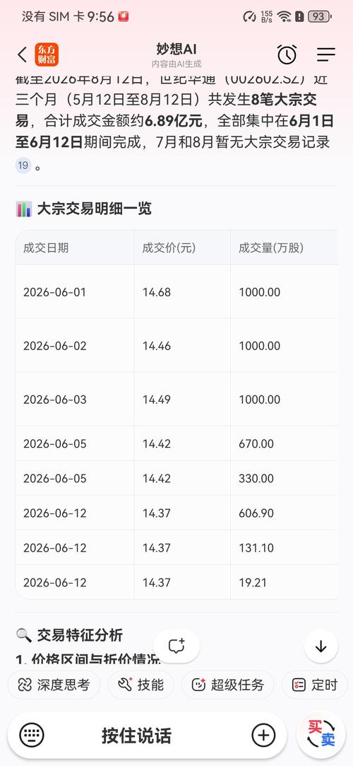Open the 买卖 trade floating button
Screen dimensions: 353x766
pyautogui.click(x=321, y=734)
